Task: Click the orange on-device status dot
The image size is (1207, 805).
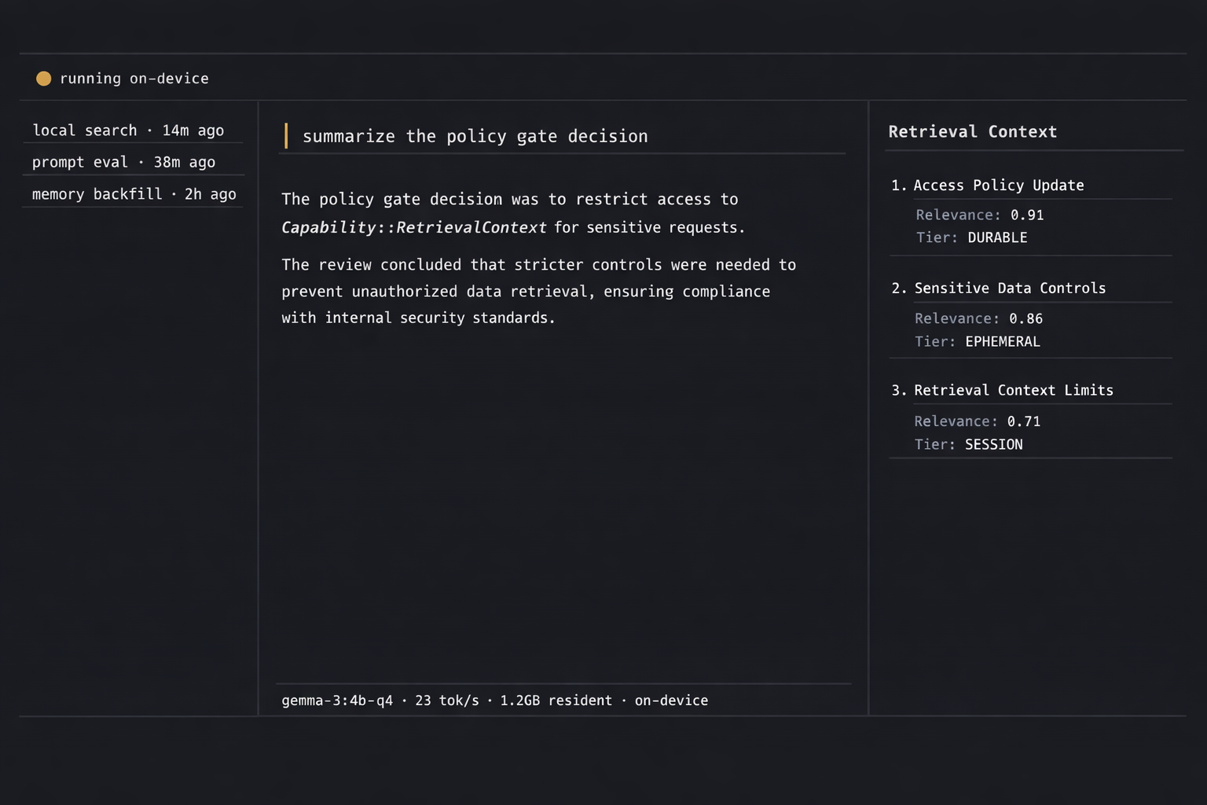Action: tap(44, 79)
